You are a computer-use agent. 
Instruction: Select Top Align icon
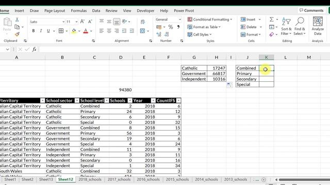pos(102,21)
